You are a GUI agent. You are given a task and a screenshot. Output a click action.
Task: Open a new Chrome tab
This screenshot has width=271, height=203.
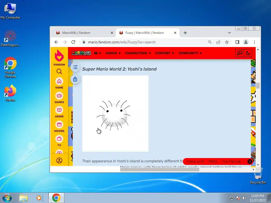coord(185,33)
